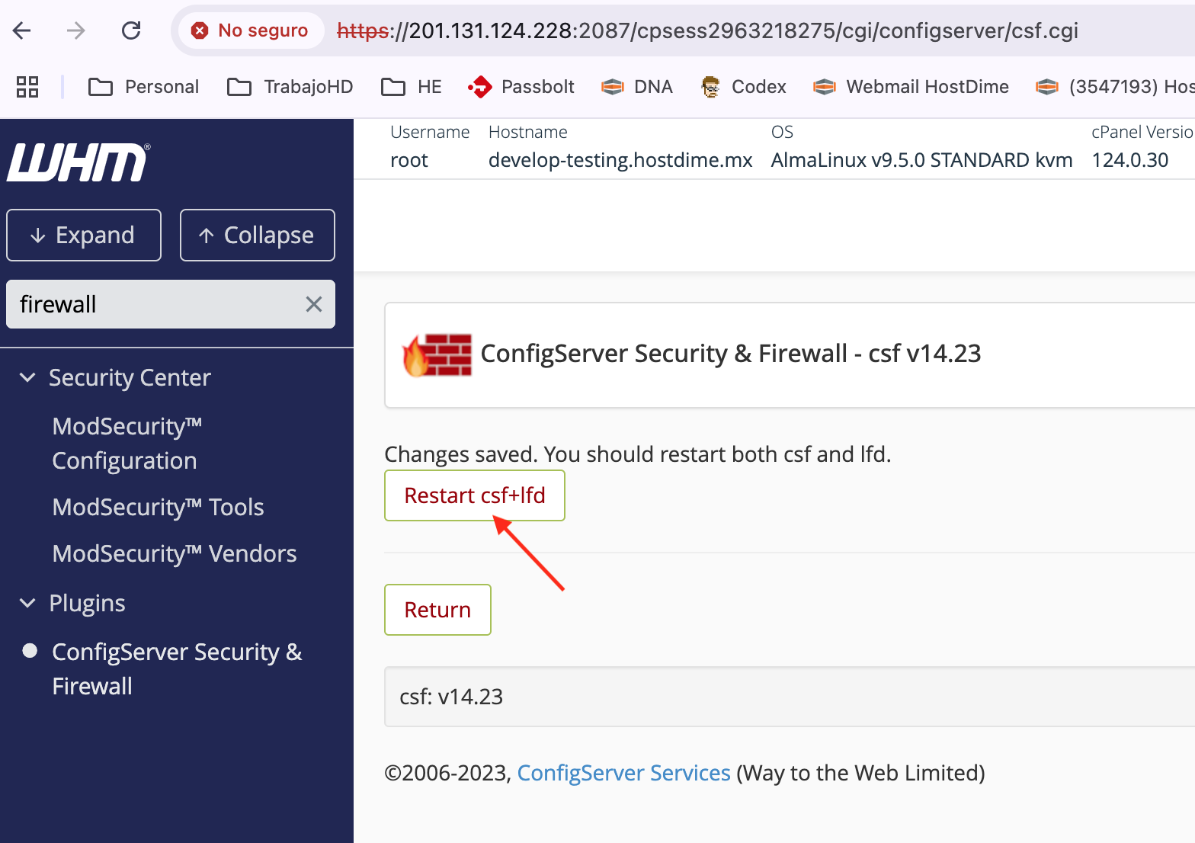Click the No seguro security warning badge

click(251, 30)
